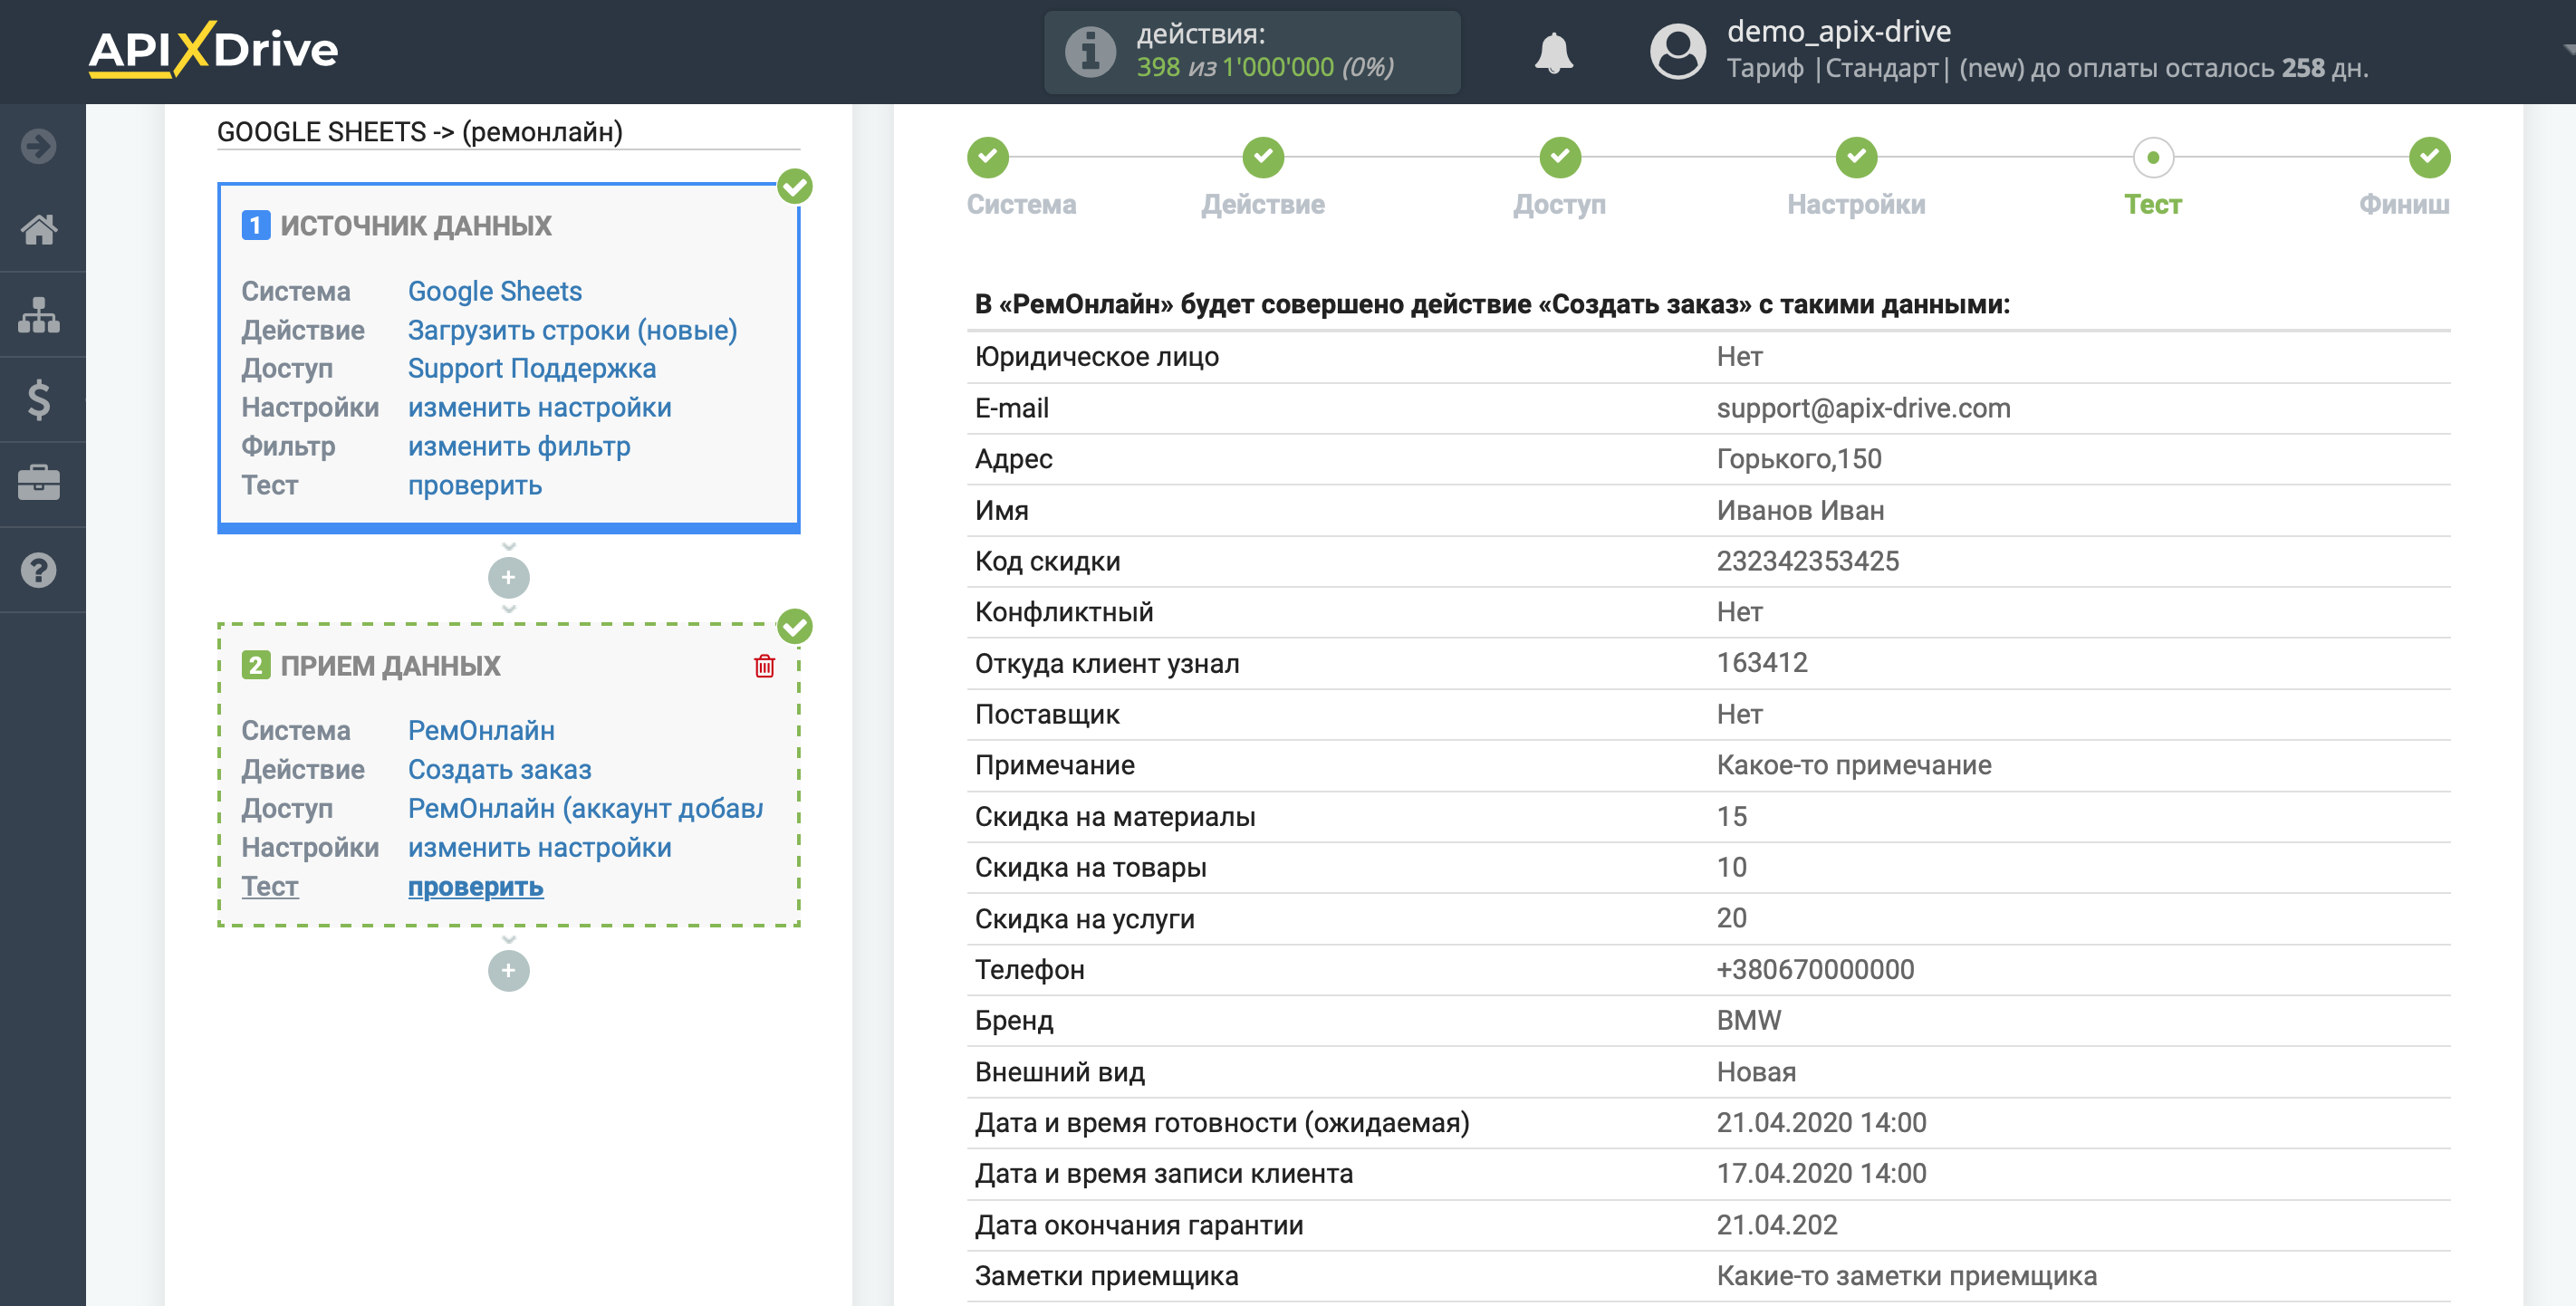Screen dimensions: 2576x1306
Task: Click the Горького,150 address value
Action: 1798,459
